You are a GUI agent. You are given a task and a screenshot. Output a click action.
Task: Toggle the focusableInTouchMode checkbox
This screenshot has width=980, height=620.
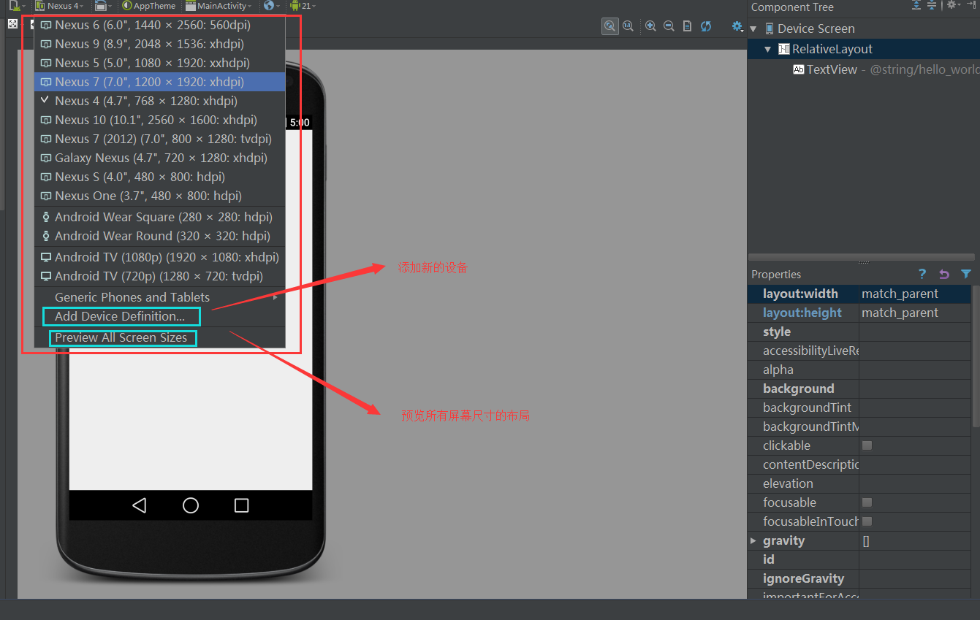[867, 521]
